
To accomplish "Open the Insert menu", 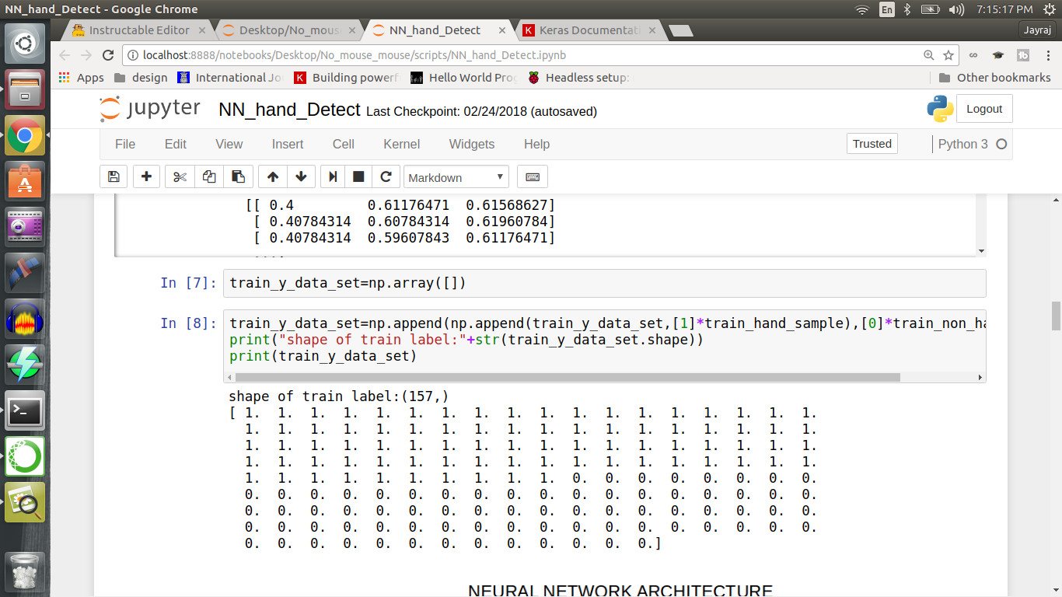I will tap(288, 144).
